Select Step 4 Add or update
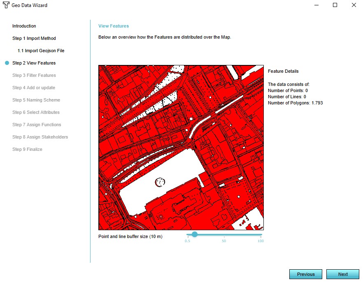 point(33,88)
